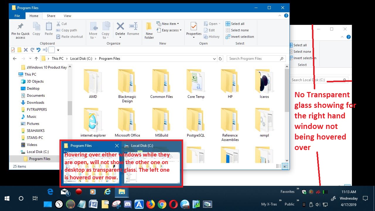
Task: Click the Copy path command
Action: click(67, 30)
